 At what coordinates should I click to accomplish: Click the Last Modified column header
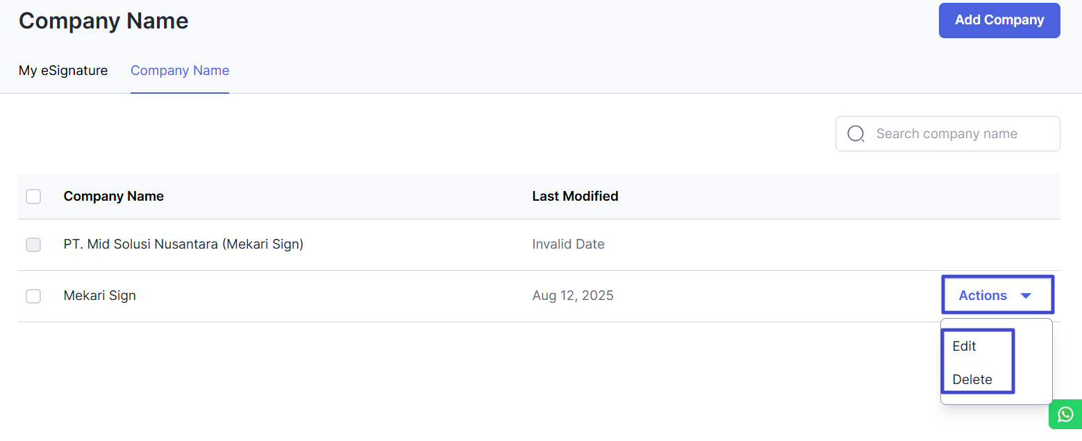575,197
